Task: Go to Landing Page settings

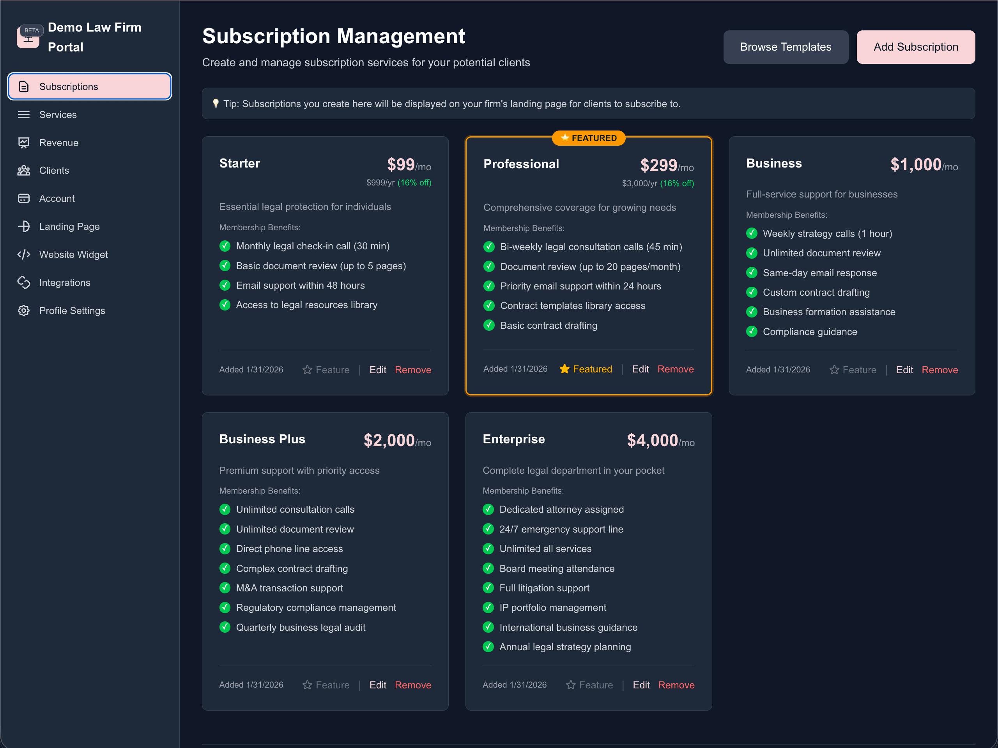Action: point(90,226)
